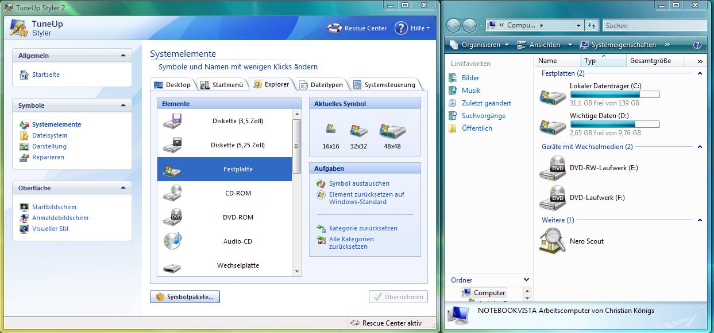714x333 pixels.
Task: Sort by the Typ column header
Action: (x=603, y=61)
